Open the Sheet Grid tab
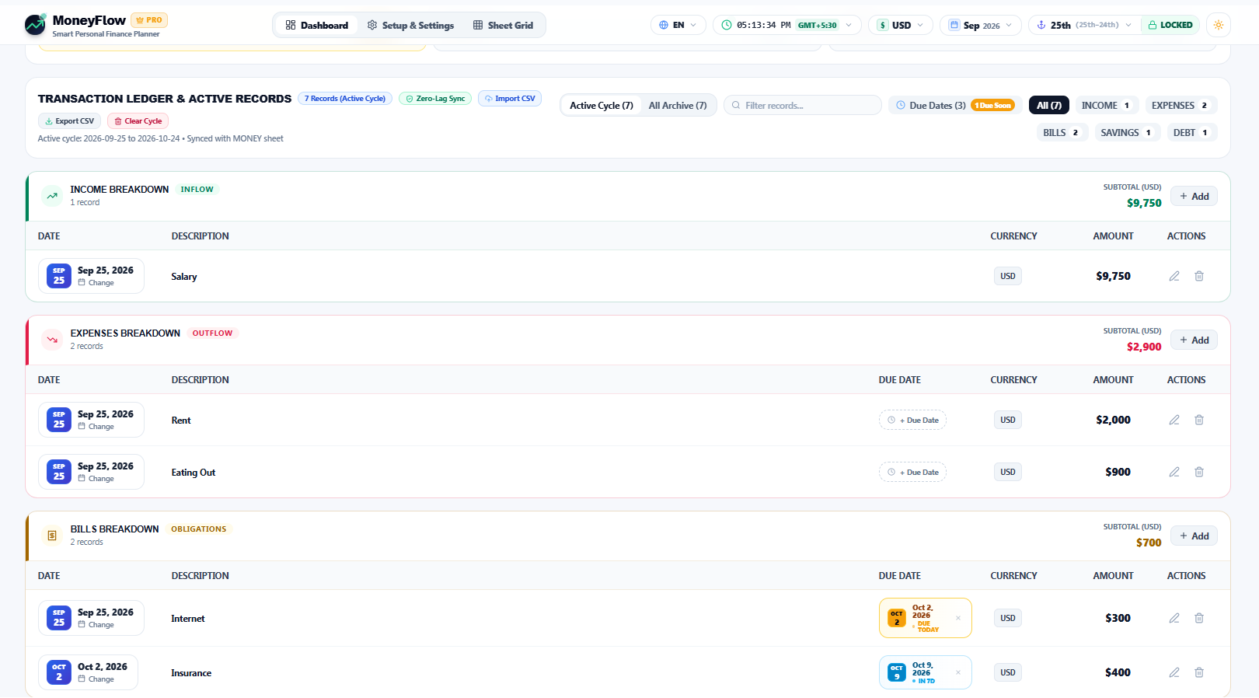The width and height of the screenshot is (1259, 698). (503, 25)
